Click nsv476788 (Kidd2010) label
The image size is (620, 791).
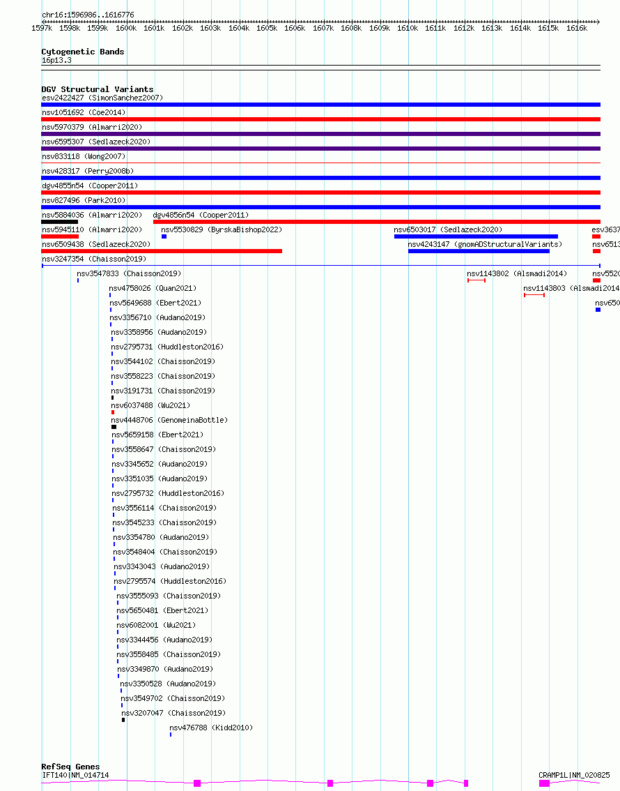[x=211, y=727]
